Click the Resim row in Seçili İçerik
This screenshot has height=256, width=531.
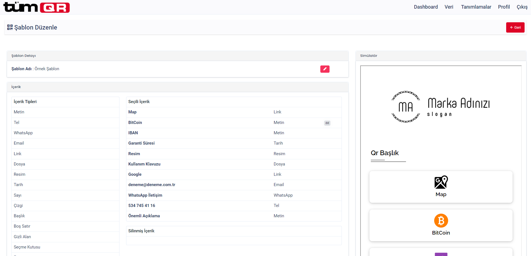(234, 154)
